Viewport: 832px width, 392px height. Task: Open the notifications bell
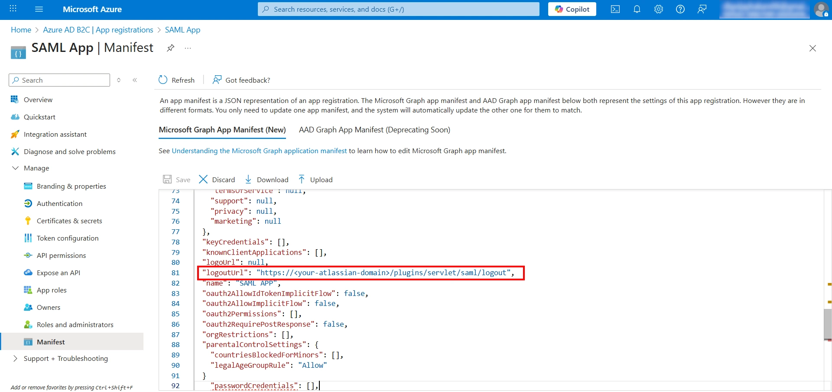click(637, 9)
